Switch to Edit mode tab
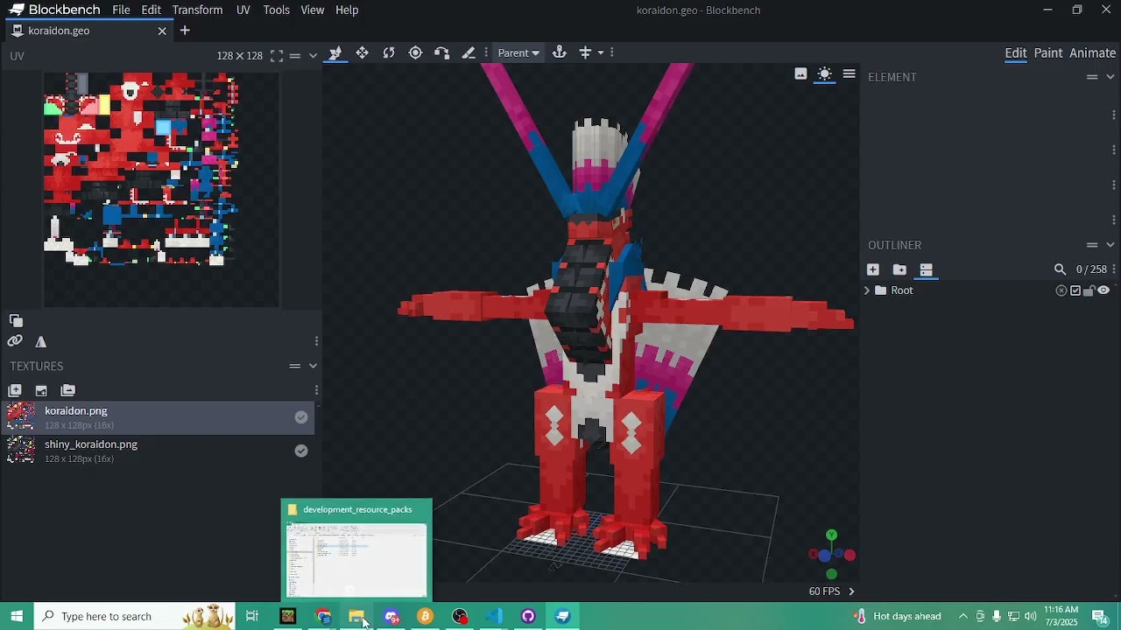The height and width of the screenshot is (630, 1121). point(1016,53)
